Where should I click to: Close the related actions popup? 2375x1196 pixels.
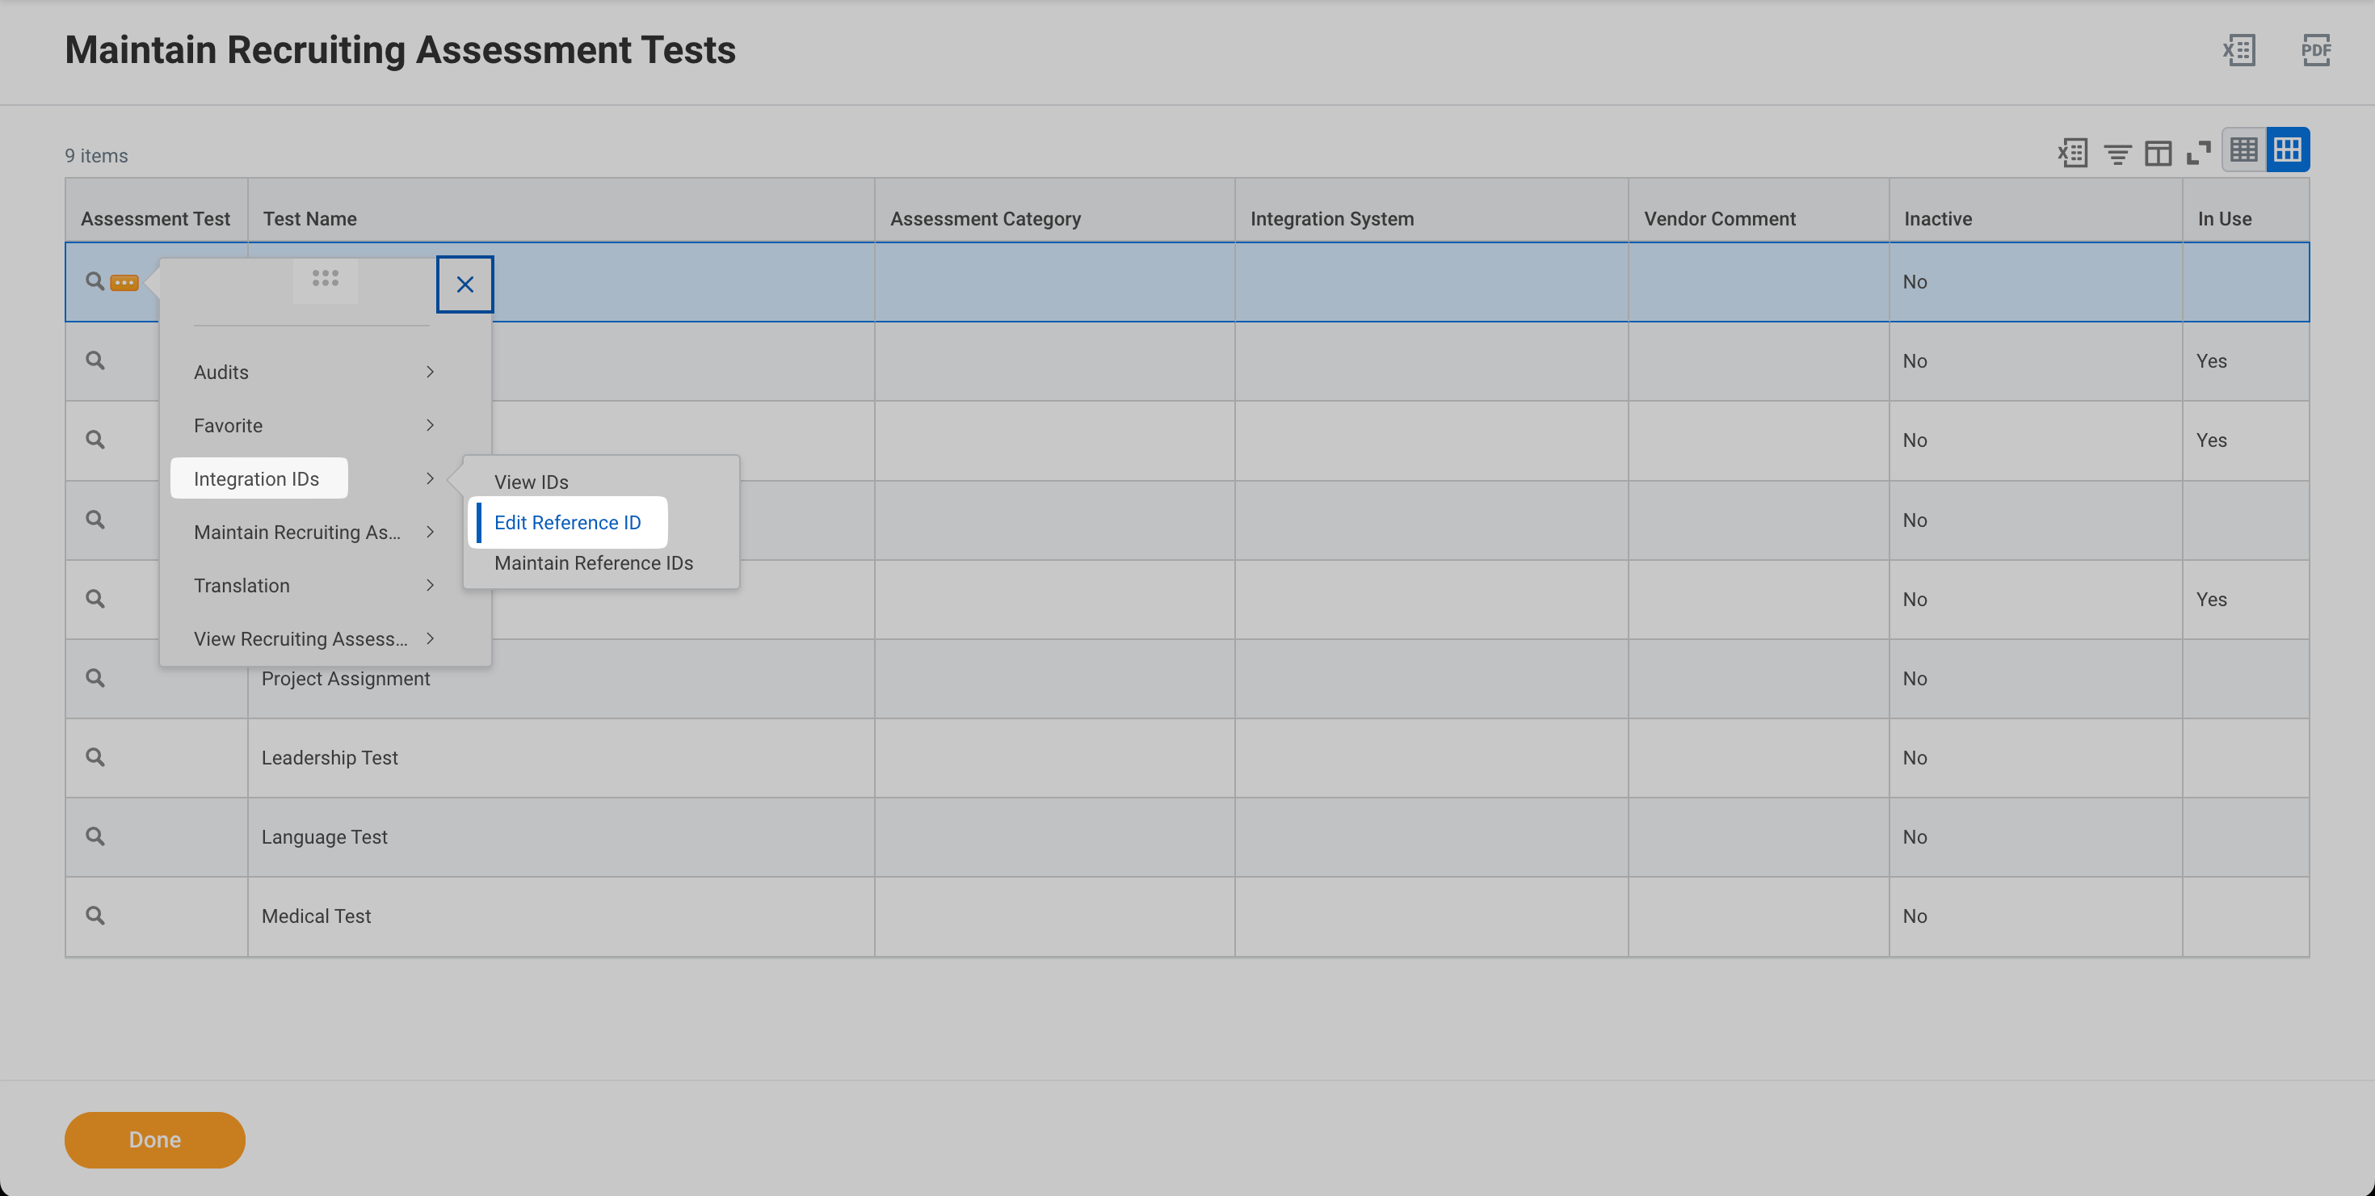click(464, 284)
